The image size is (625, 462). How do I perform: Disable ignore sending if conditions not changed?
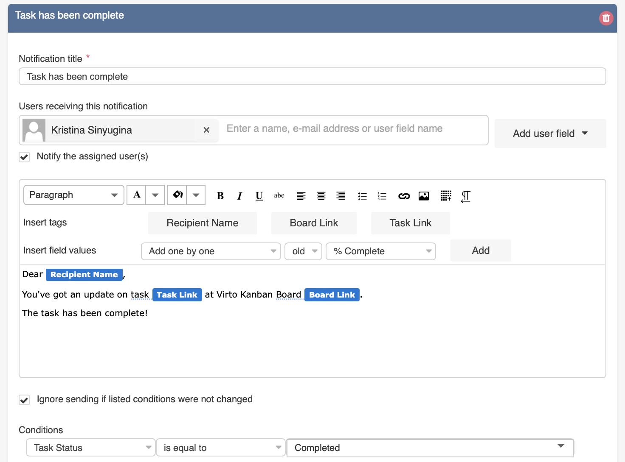point(24,399)
